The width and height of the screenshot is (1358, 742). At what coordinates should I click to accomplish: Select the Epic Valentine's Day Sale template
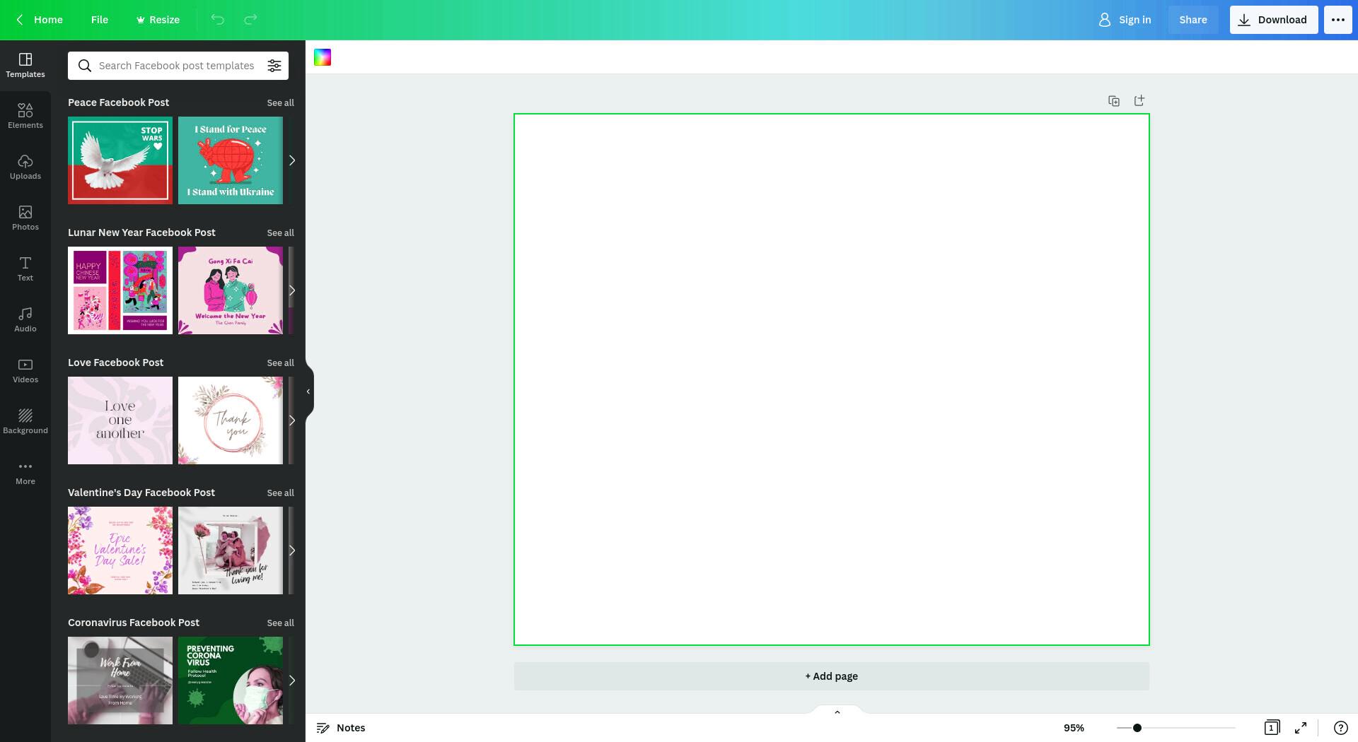120,550
